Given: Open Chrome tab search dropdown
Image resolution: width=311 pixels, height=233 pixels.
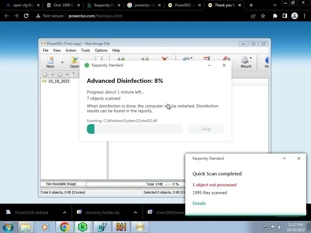Looking at the screenshot, I should 275,5.
